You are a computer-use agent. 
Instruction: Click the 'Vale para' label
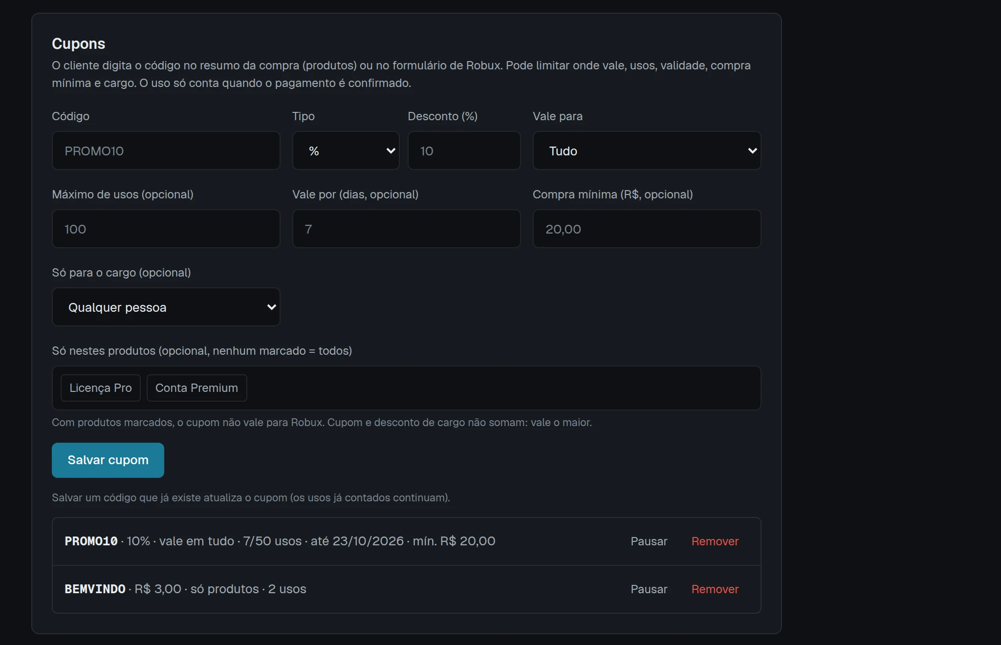click(557, 116)
